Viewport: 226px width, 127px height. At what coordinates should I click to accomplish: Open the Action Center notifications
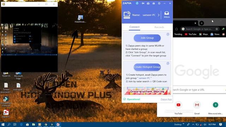(220, 125)
